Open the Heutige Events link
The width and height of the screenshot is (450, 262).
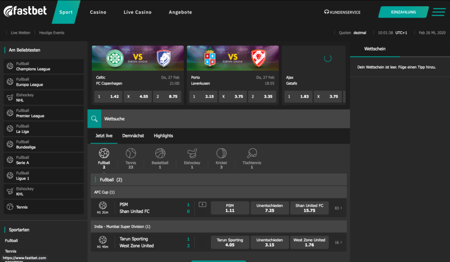click(52, 33)
